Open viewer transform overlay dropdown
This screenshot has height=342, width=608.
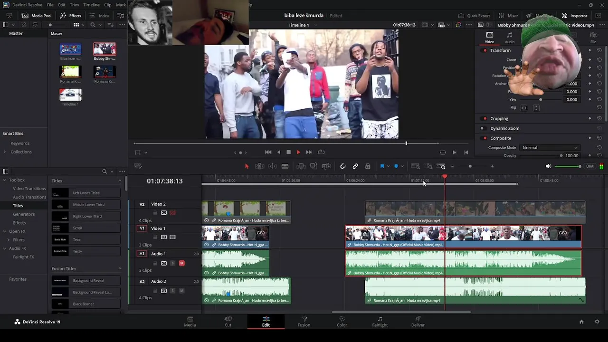pos(145,152)
